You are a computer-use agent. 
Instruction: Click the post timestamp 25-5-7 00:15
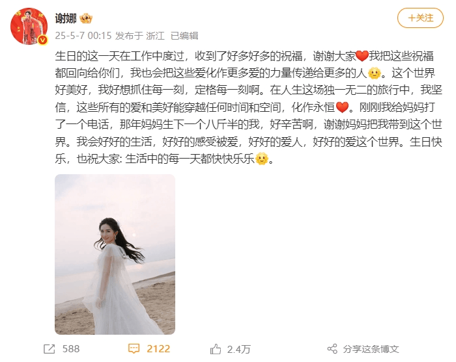[83, 36]
